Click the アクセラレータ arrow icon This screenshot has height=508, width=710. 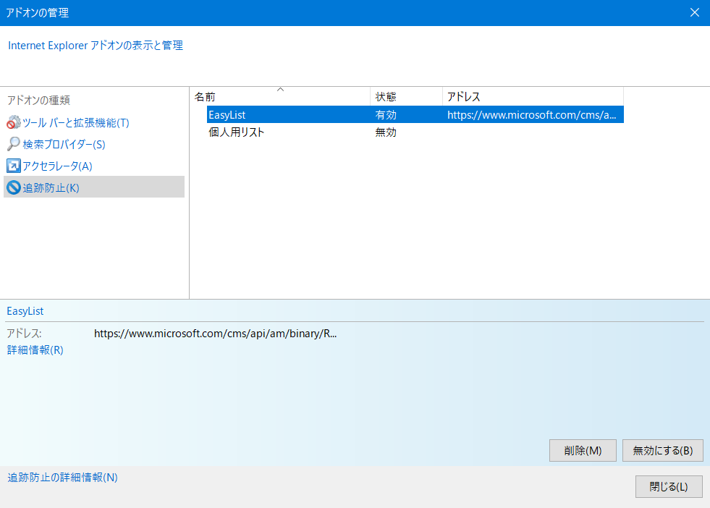coord(14,166)
